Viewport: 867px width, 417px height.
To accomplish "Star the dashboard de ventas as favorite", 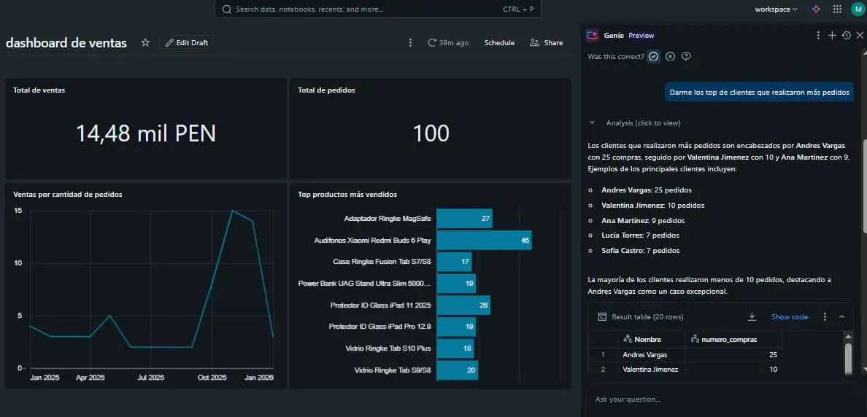I will pos(145,42).
